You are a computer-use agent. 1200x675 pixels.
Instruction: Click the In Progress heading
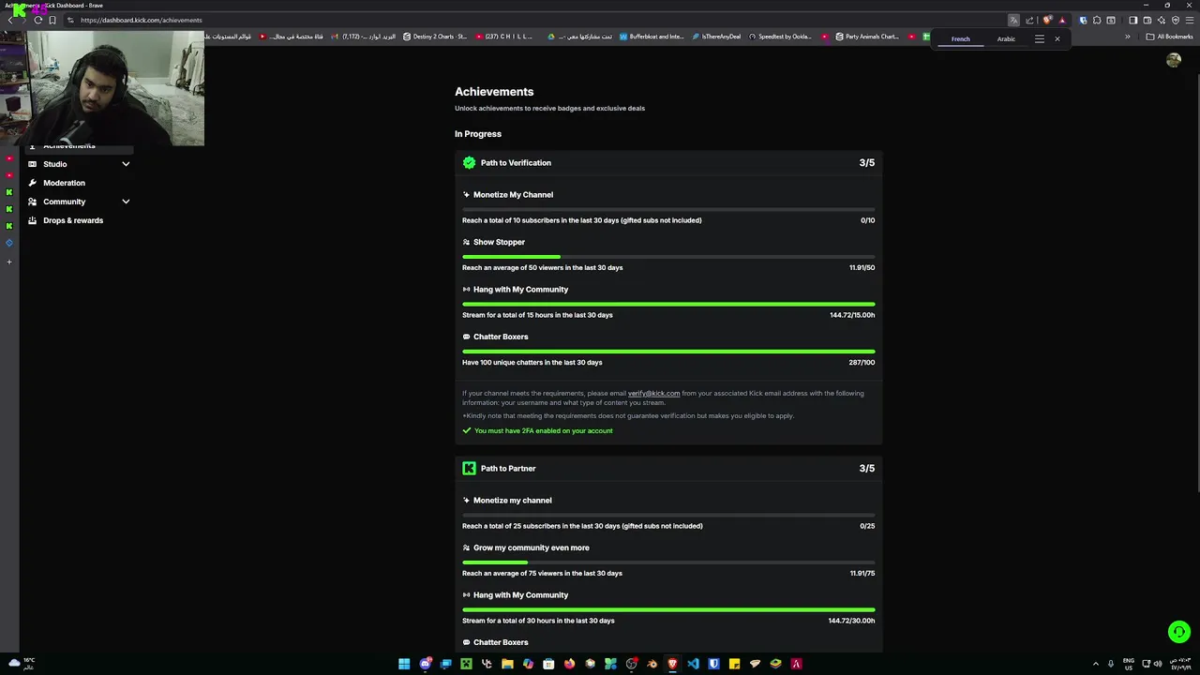[x=478, y=134]
